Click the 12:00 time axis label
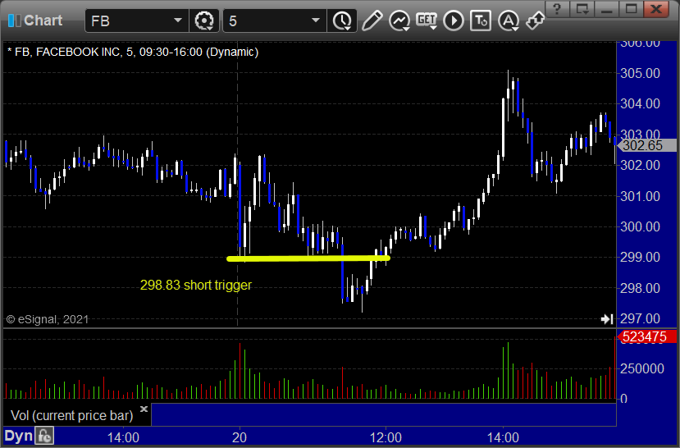 386,437
